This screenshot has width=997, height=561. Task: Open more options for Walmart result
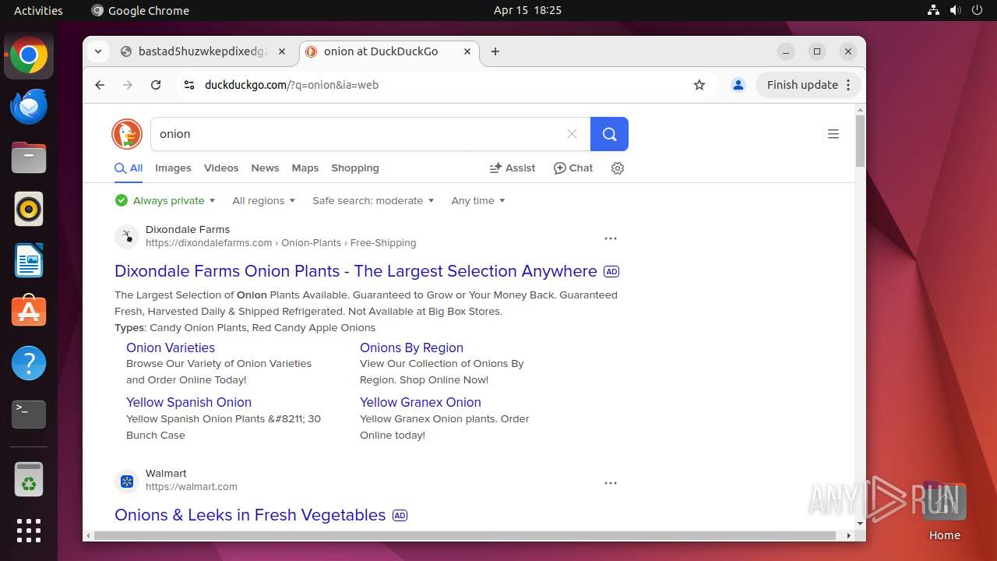[611, 483]
